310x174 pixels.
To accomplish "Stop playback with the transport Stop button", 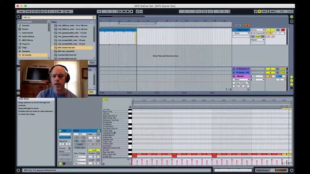I will pyautogui.click(x=124, y=12).
